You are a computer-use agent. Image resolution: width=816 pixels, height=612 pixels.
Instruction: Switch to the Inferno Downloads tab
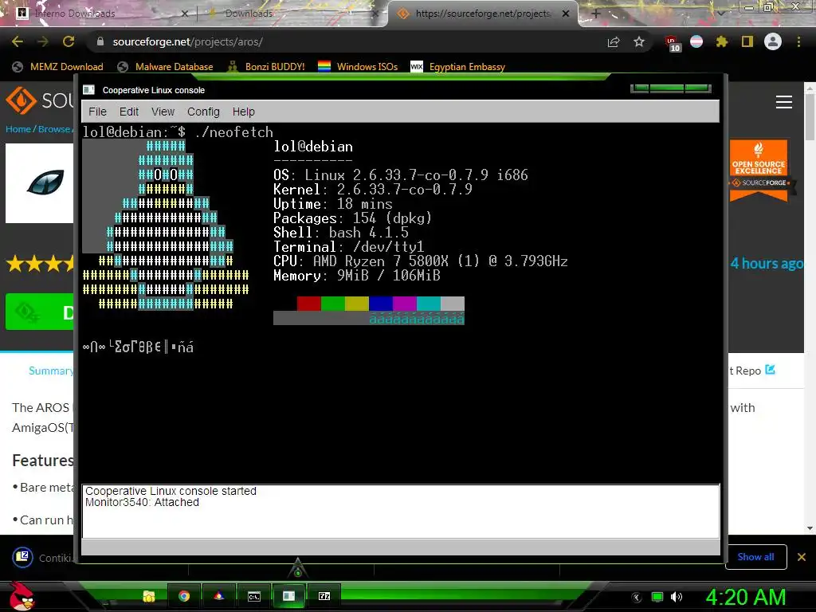pyautogui.click(x=99, y=14)
